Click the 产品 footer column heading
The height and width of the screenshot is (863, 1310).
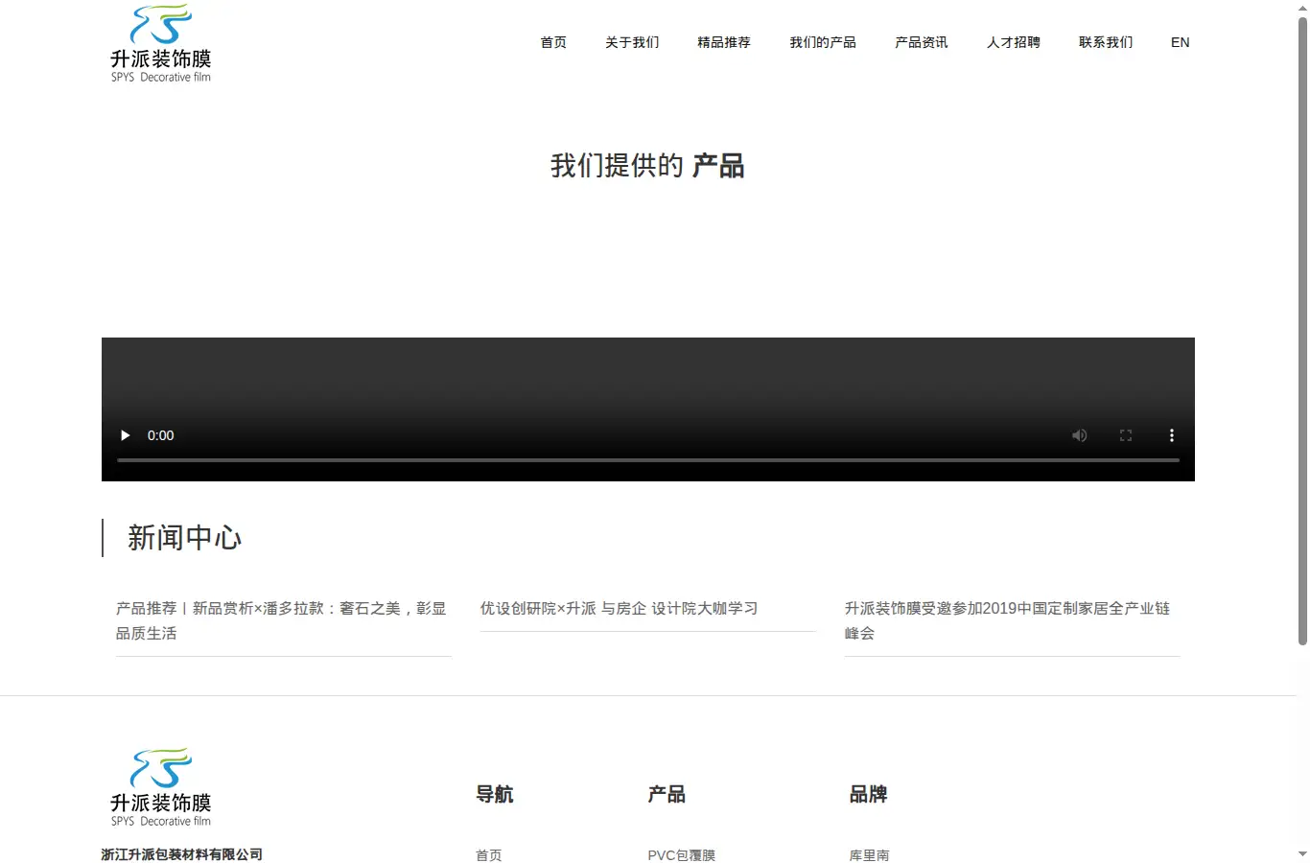pyautogui.click(x=667, y=794)
